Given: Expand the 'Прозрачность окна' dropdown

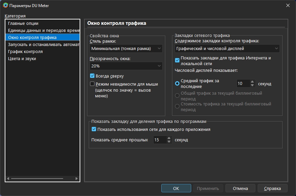Looking at the screenshot, I should (x=126, y=66).
